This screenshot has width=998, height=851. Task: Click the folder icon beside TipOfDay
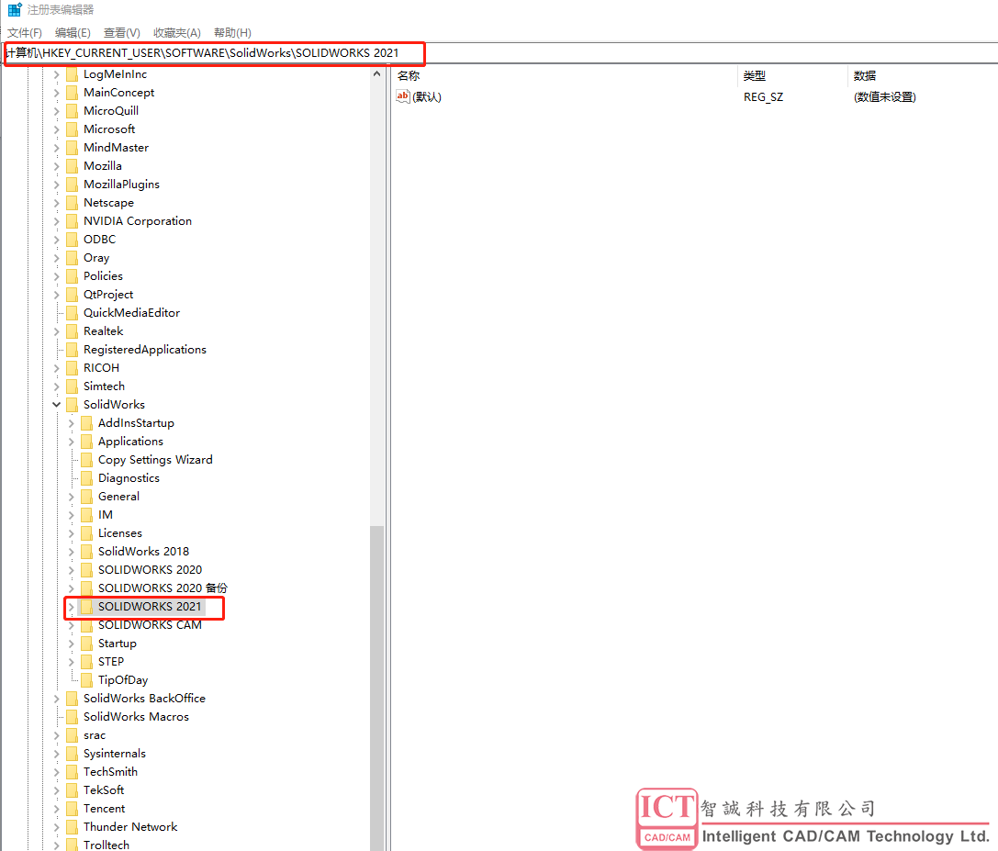click(86, 680)
